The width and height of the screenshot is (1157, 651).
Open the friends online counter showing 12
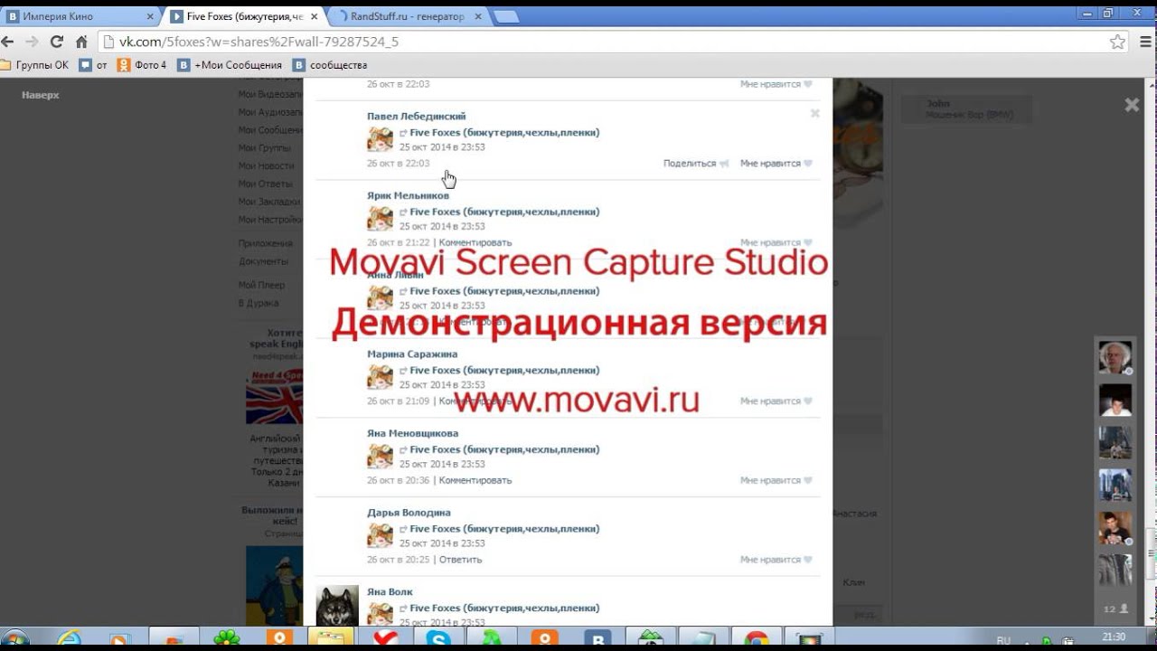click(x=1115, y=609)
